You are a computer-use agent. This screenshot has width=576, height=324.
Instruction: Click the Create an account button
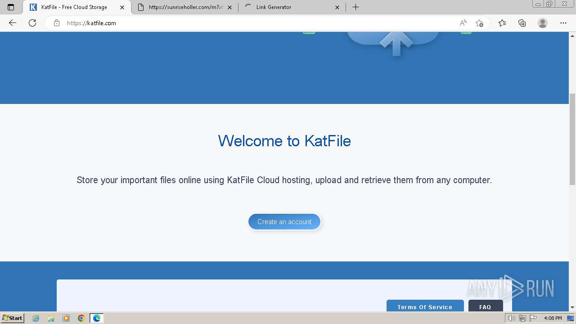(x=284, y=221)
